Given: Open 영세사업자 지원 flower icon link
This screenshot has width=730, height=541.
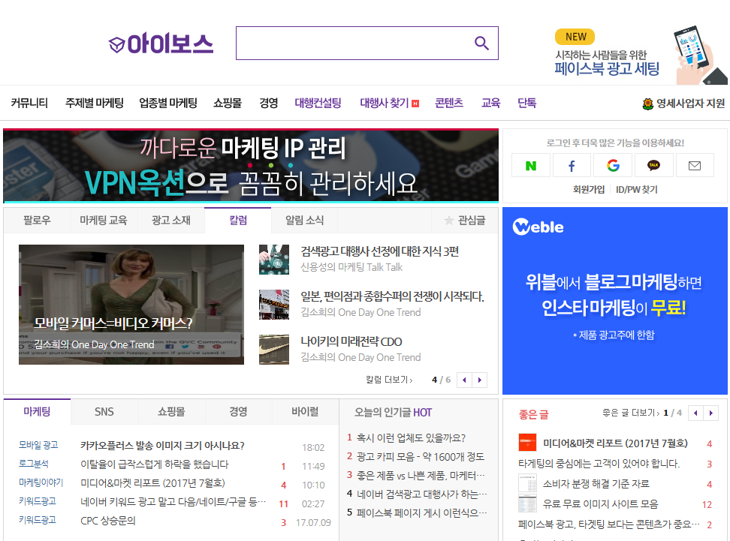Looking at the screenshot, I should point(647,104).
